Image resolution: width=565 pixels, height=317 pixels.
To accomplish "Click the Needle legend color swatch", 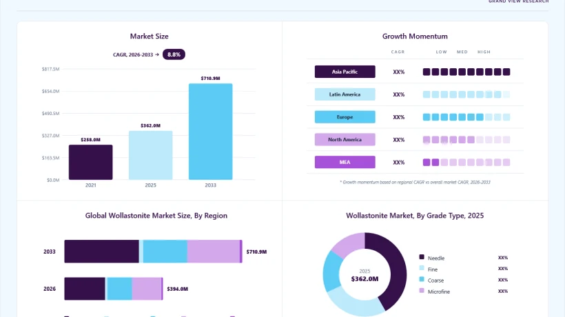I will (422, 257).
